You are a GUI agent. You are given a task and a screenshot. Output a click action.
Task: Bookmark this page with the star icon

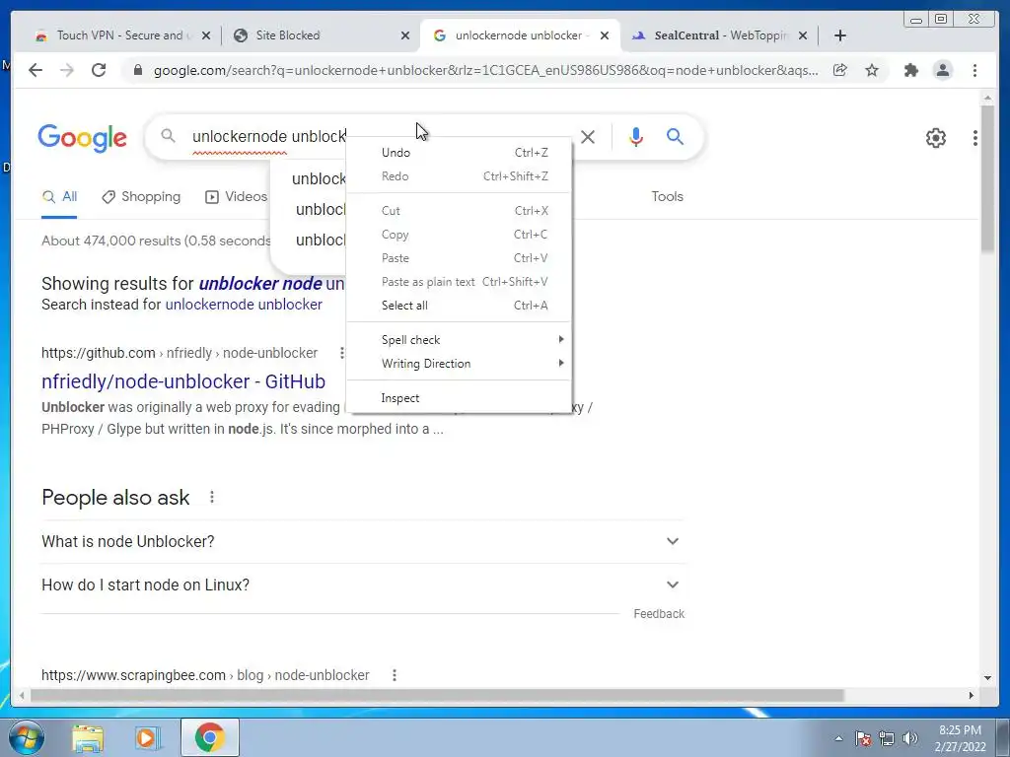click(x=872, y=70)
